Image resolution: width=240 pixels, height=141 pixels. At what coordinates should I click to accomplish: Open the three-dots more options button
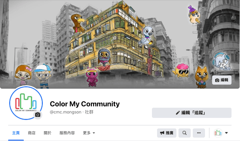[199, 133]
